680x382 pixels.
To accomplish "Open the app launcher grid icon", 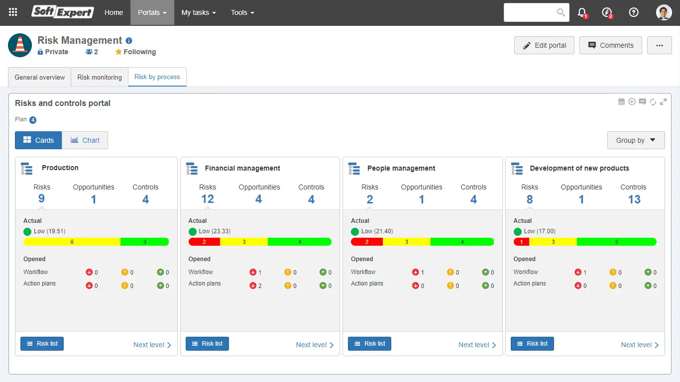I will [13, 12].
